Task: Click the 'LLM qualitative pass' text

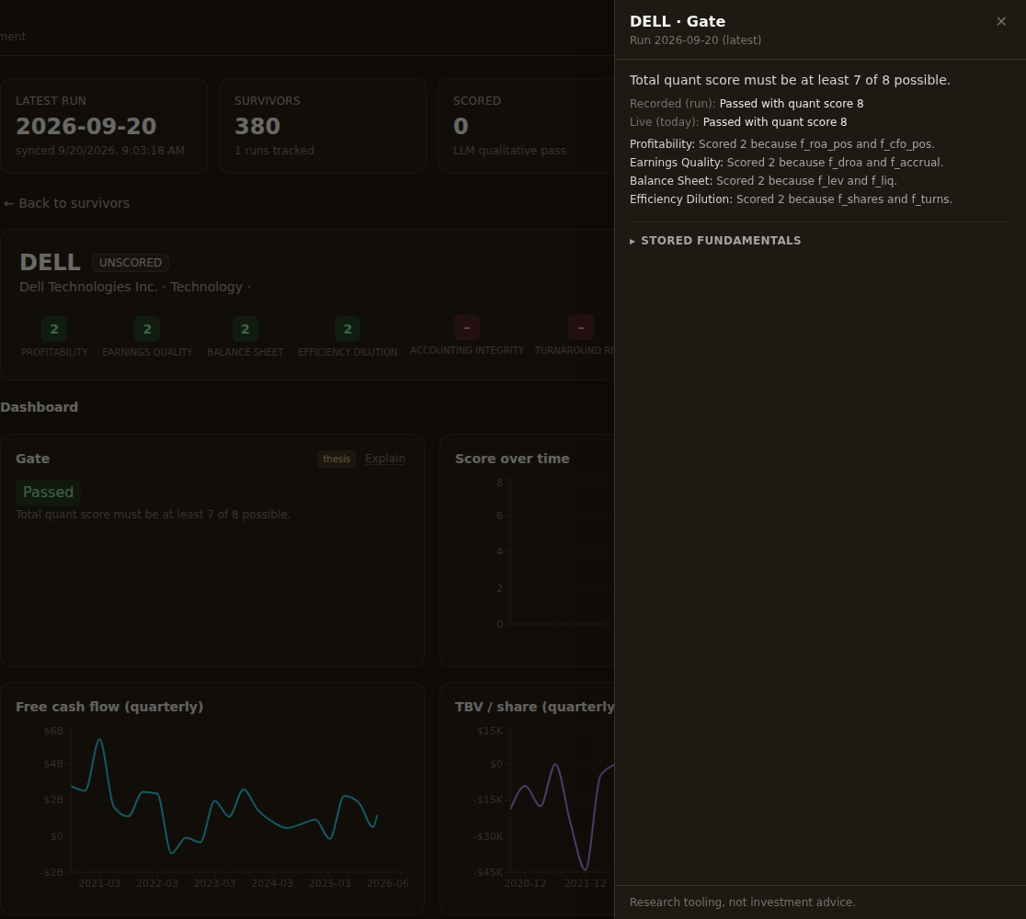Action: click(509, 151)
